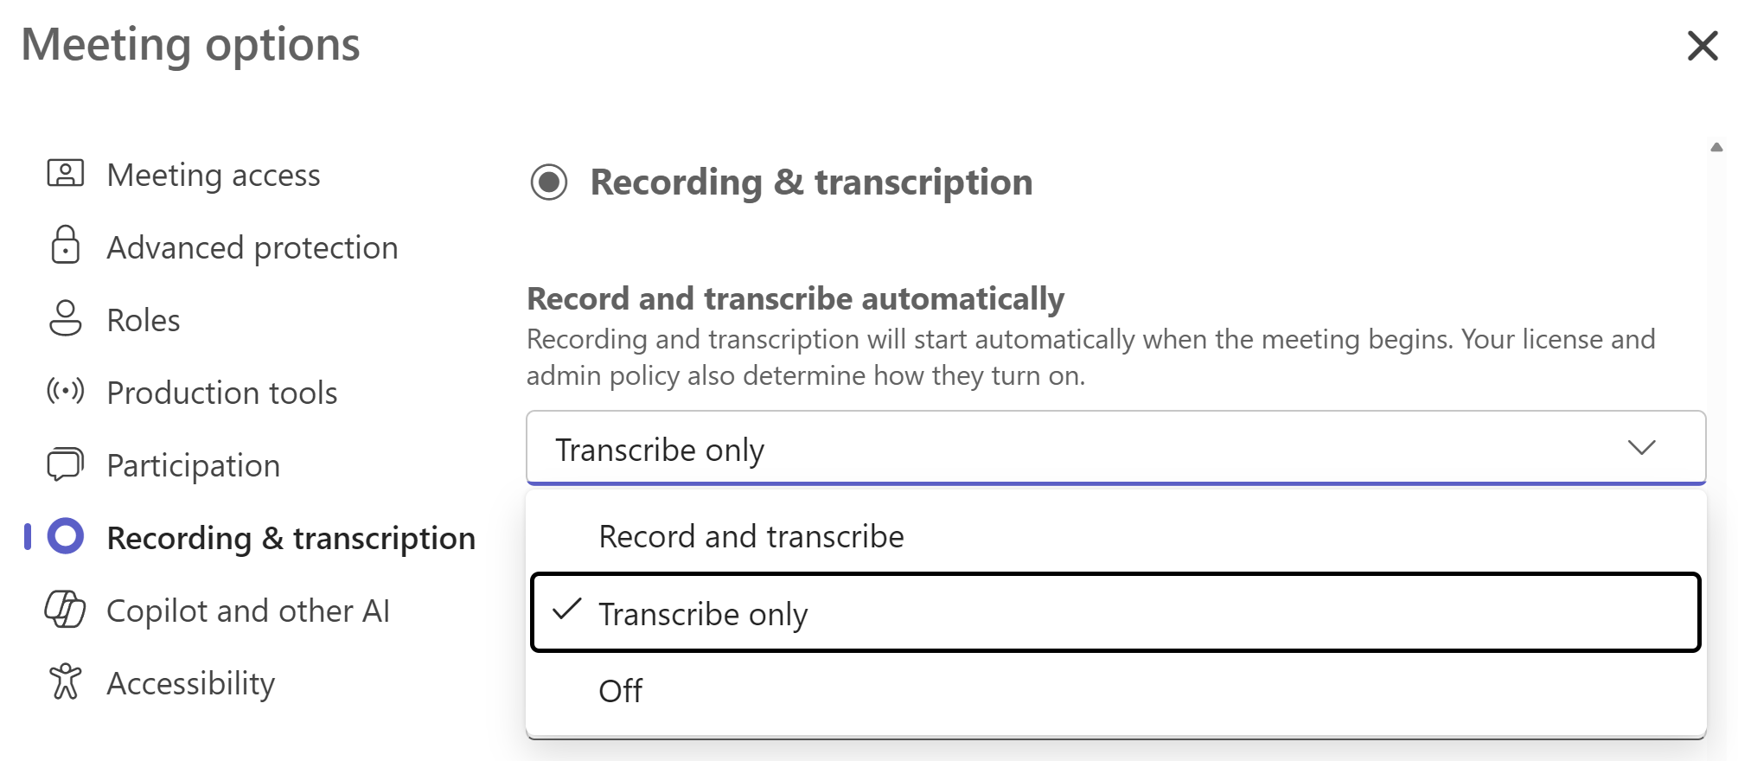Click the Accessibility figure icon
Image resolution: width=1738 pixels, height=761 pixels.
(65, 681)
